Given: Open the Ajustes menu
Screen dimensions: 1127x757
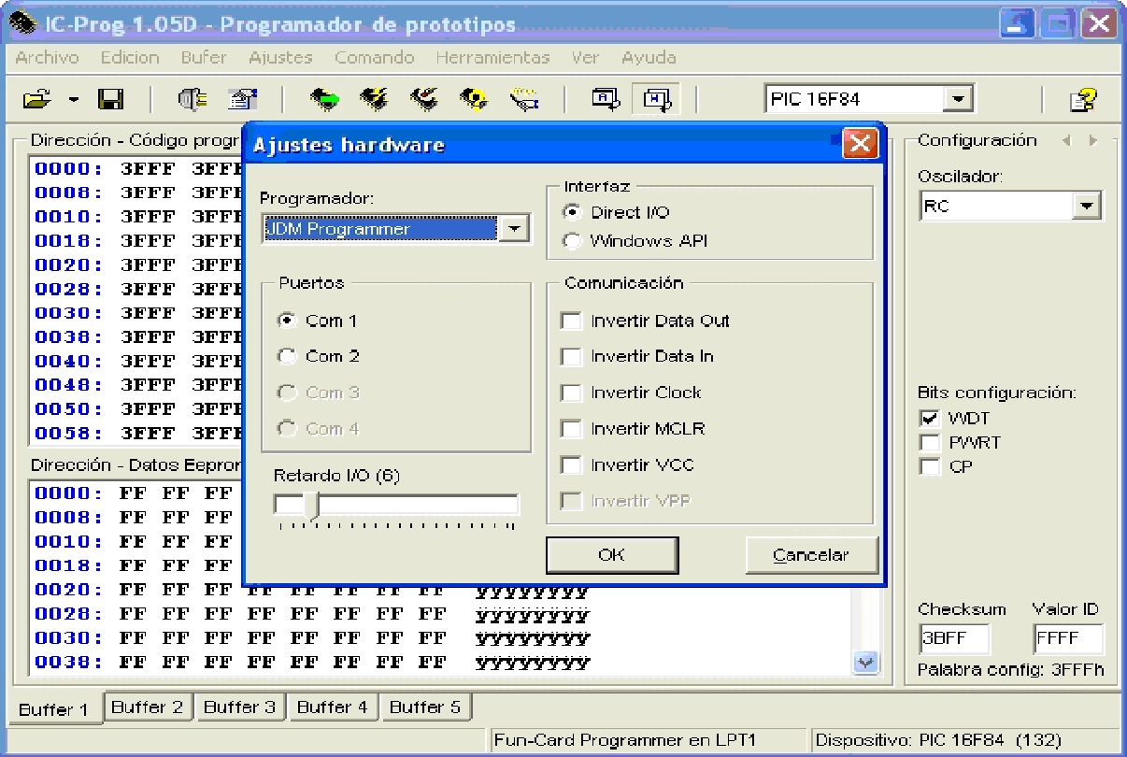Looking at the screenshot, I should [x=280, y=57].
